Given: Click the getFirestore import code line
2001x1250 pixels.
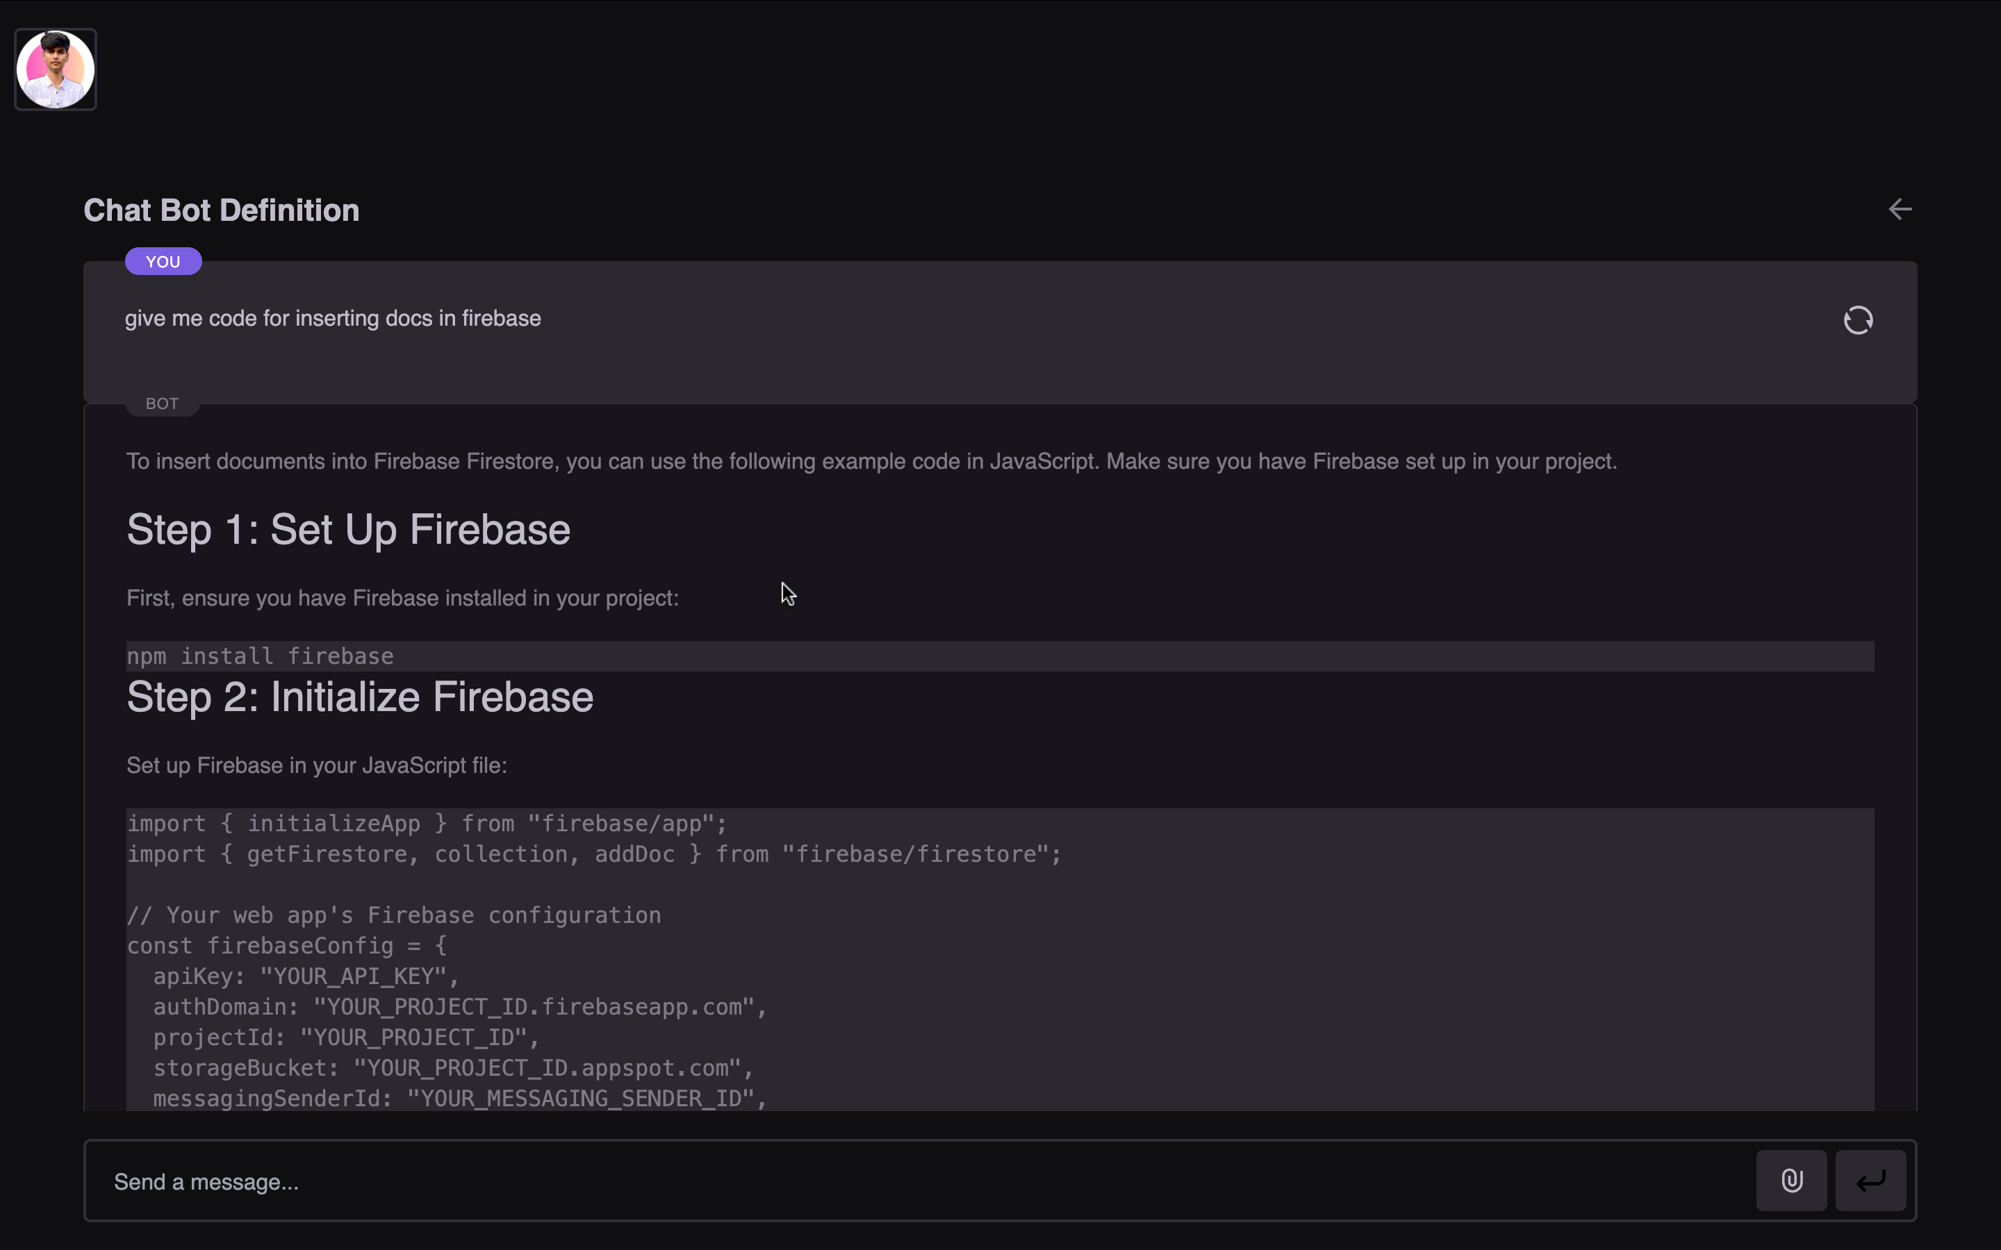Looking at the screenshot, I should point(593,854).
